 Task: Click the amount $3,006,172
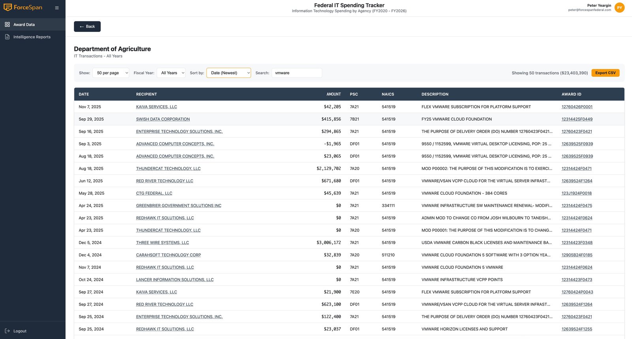(328, 242)
